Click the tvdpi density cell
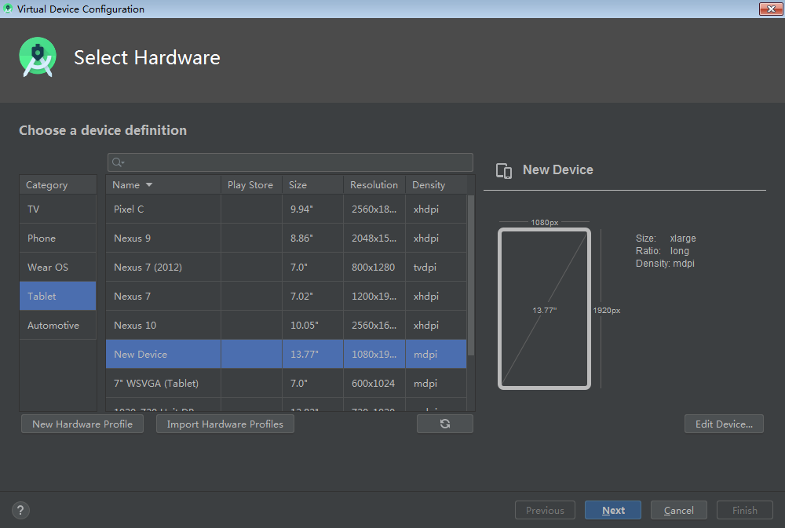This screenshot has height=528, width=785. [x=436, y=268]
